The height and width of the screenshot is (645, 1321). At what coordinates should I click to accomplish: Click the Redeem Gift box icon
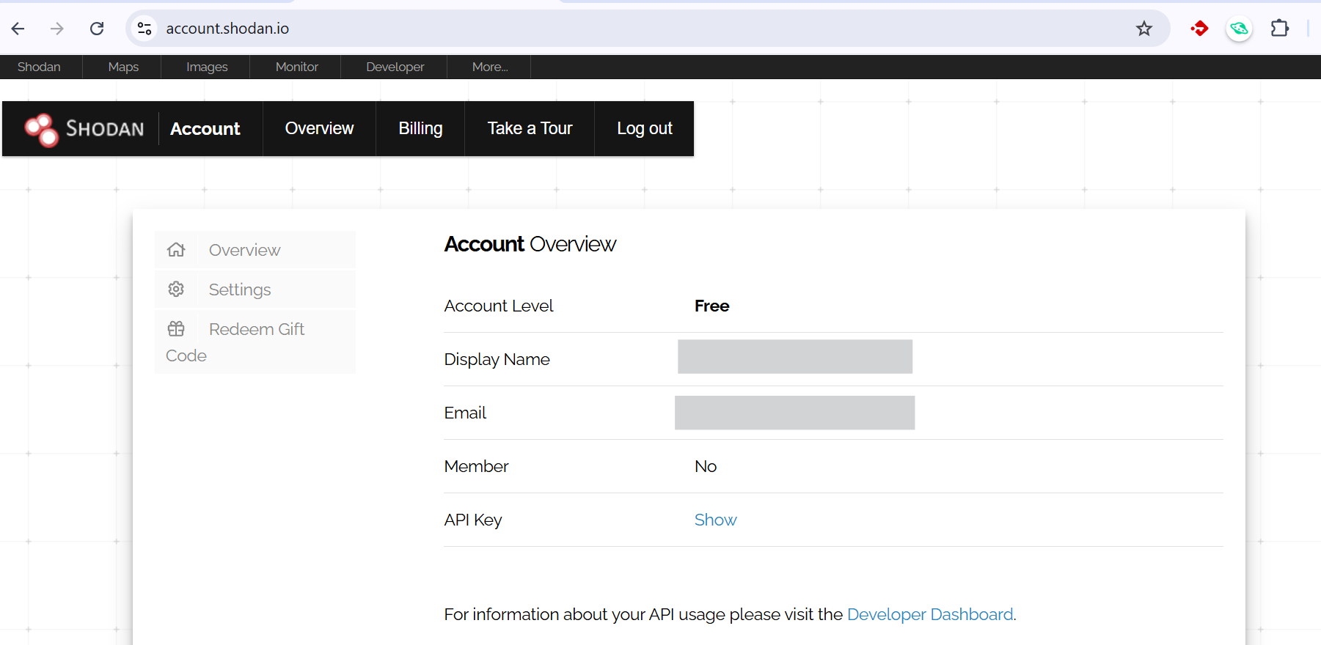point(176,329)
